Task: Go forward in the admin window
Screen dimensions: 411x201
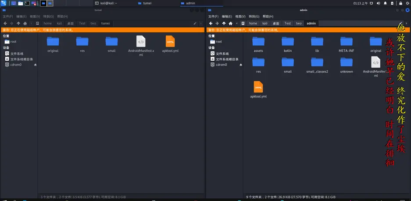Action: pos(217,23)
